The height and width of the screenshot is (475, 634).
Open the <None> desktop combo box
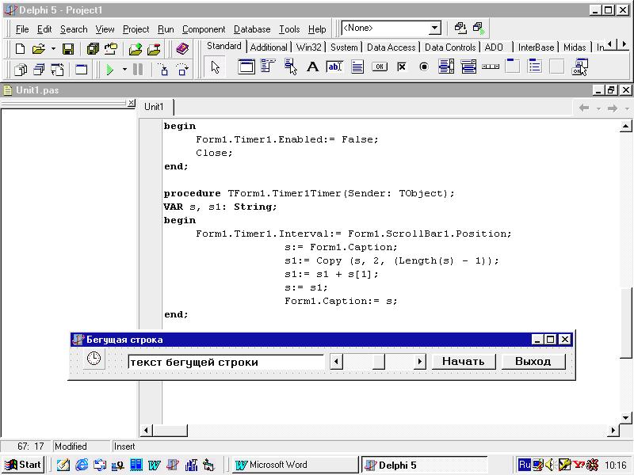click(391, 28)
